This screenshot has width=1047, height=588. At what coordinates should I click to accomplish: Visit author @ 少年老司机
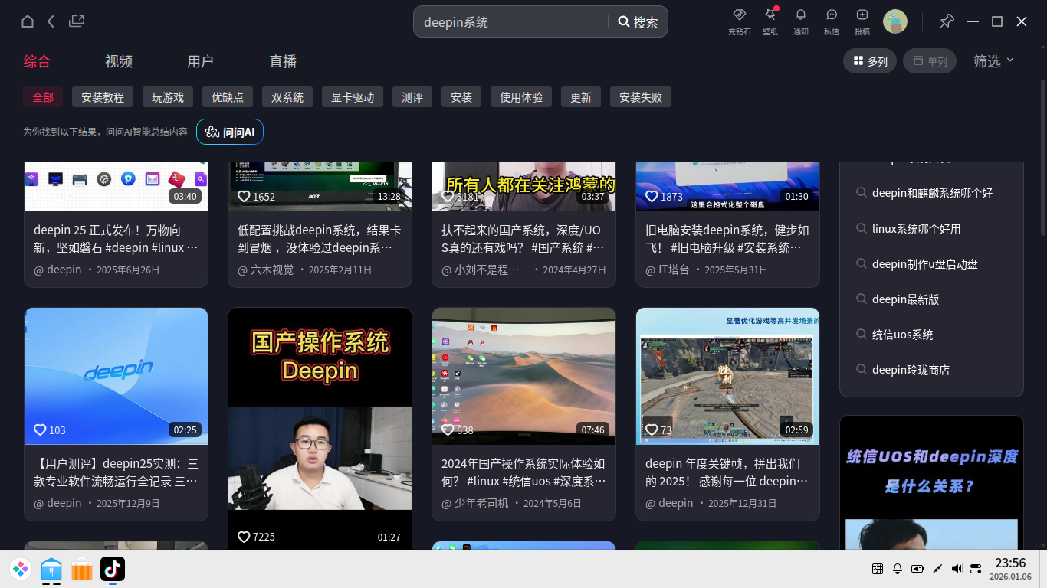pos(474,504)
